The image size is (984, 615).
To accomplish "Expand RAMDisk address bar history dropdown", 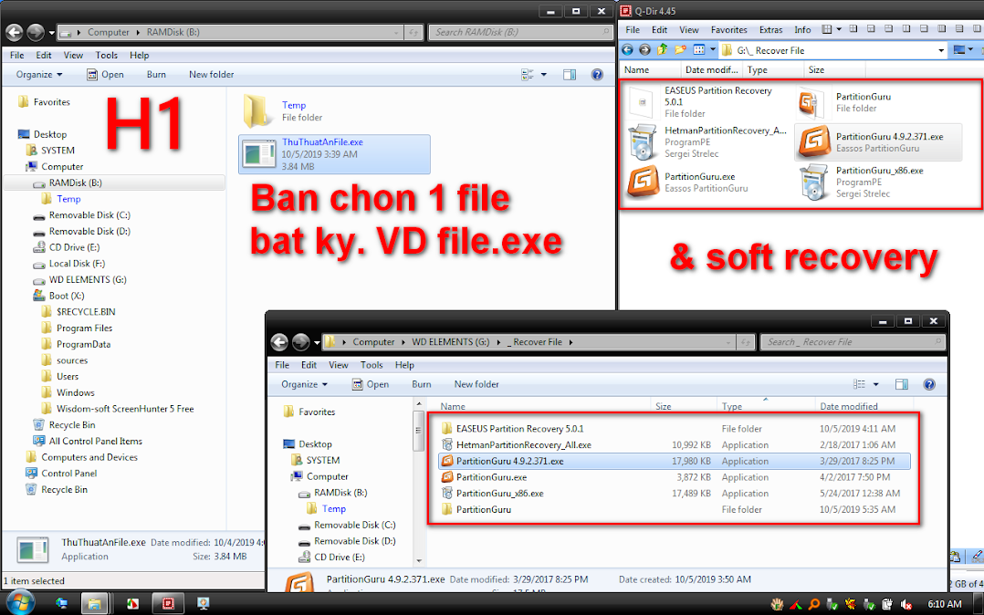I will [395, 32].
